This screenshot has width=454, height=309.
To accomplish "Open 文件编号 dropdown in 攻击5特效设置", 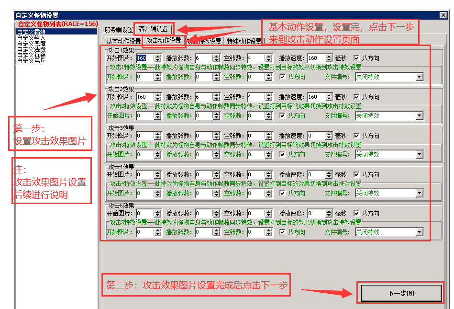I will pyautogui.click(x=419, y=232).
